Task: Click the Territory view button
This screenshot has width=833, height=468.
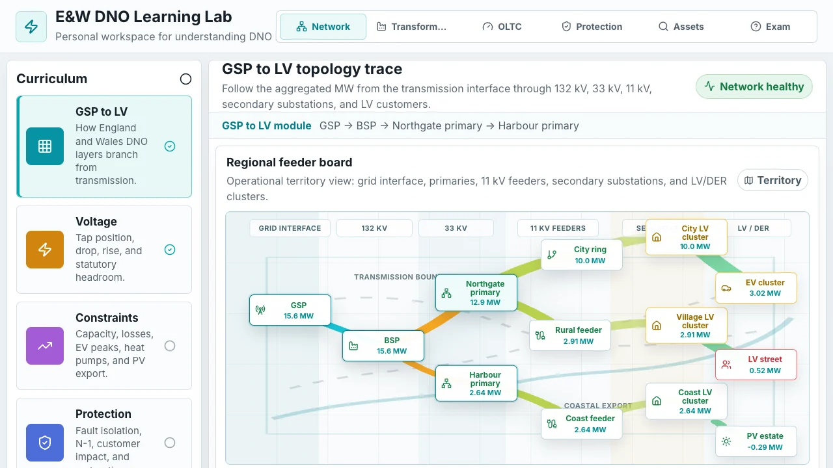Action: coord(772,180)
